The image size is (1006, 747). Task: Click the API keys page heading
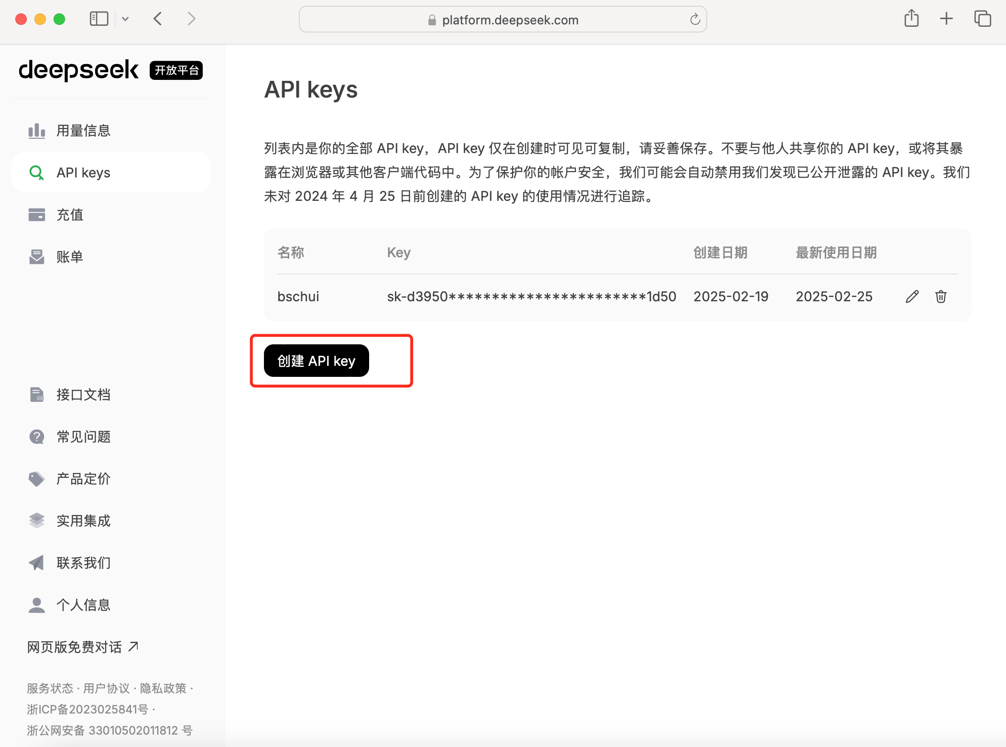tap(311, 89)
